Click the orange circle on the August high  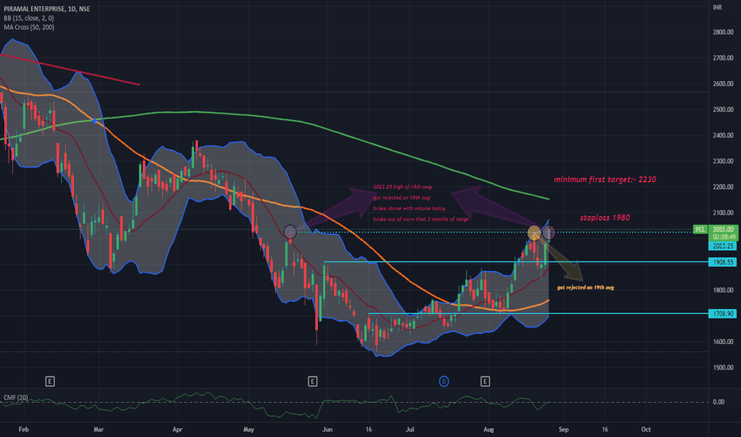tap(534, 233)
